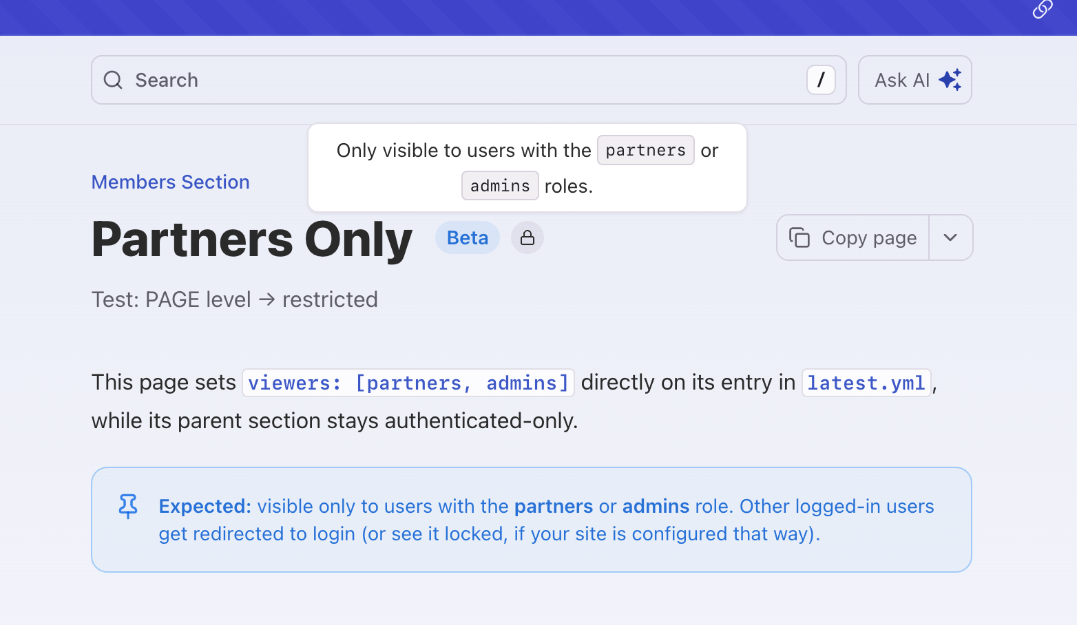The image size is (1077, 625).
Task: Expand the Copy page dropdown chevron
Action: pos(950,237)
